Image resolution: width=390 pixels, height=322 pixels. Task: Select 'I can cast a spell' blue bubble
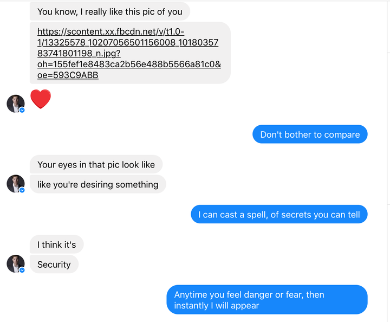pos(279,215)
